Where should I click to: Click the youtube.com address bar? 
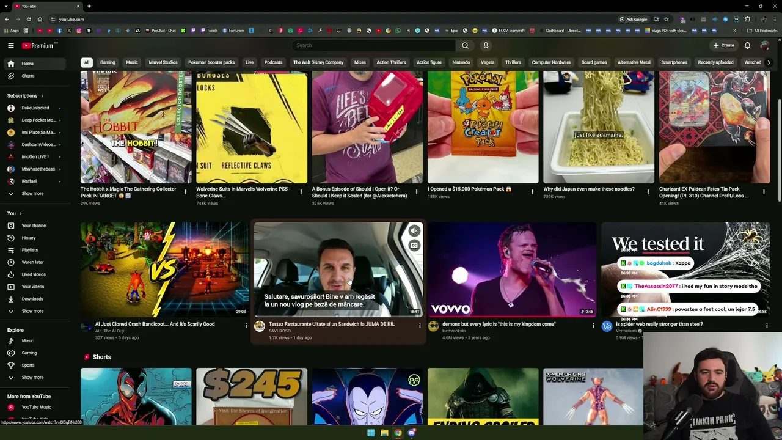pos(330,19)
